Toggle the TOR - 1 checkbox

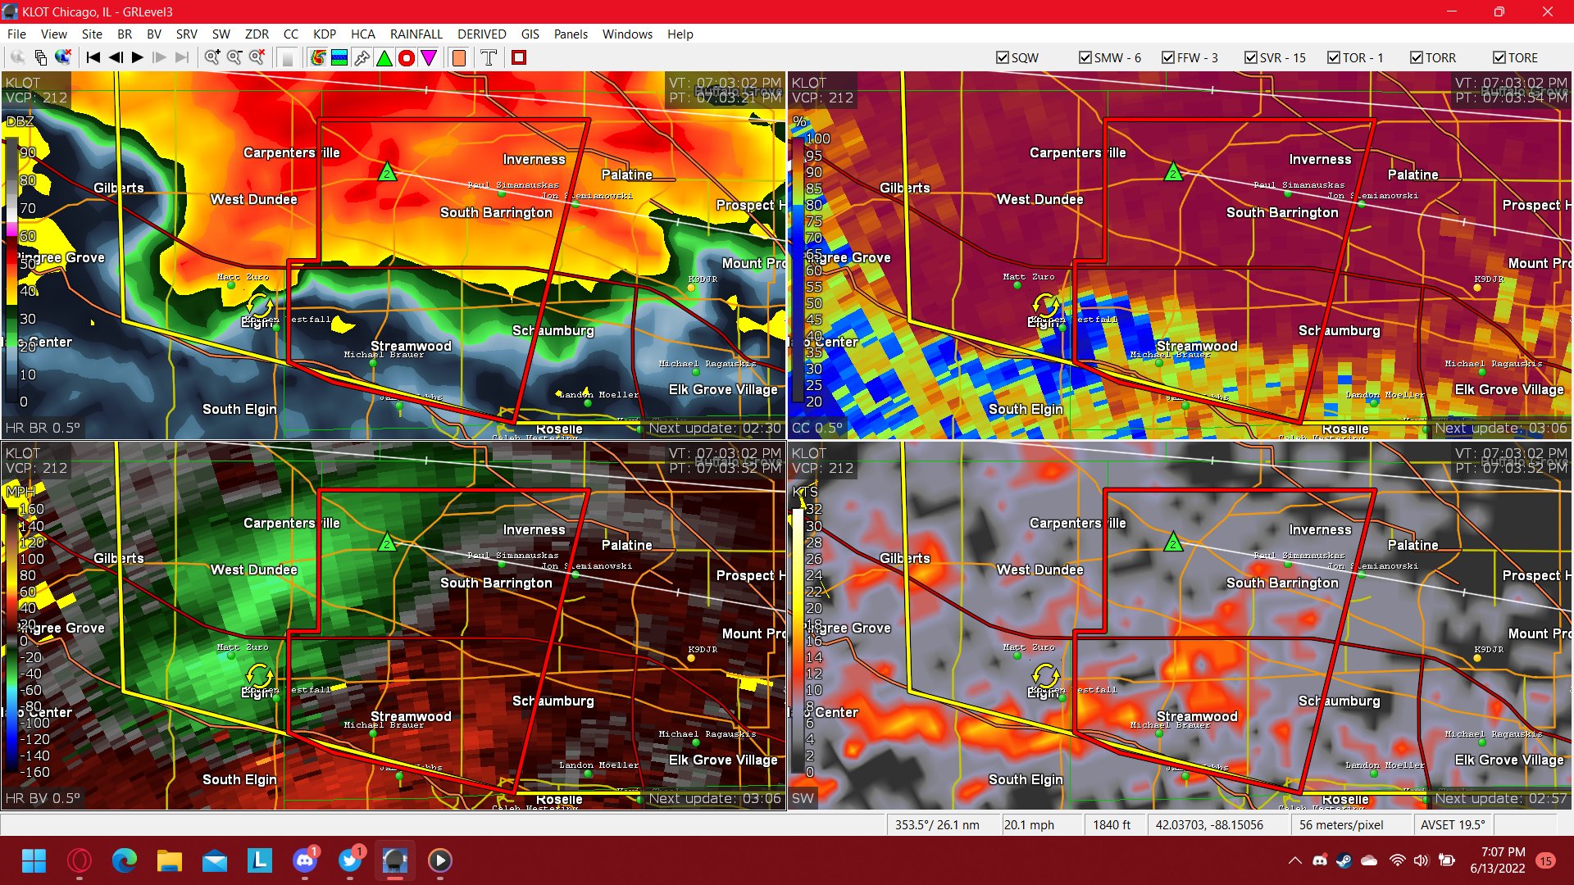pos(1334,57)
